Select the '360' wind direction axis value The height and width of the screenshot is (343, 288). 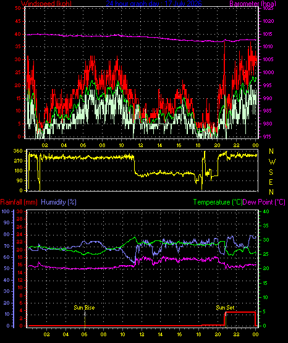coord(18,151)
